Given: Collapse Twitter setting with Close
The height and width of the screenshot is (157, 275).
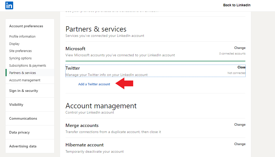Looking at the screenshot, I should [x=241, y=67].
